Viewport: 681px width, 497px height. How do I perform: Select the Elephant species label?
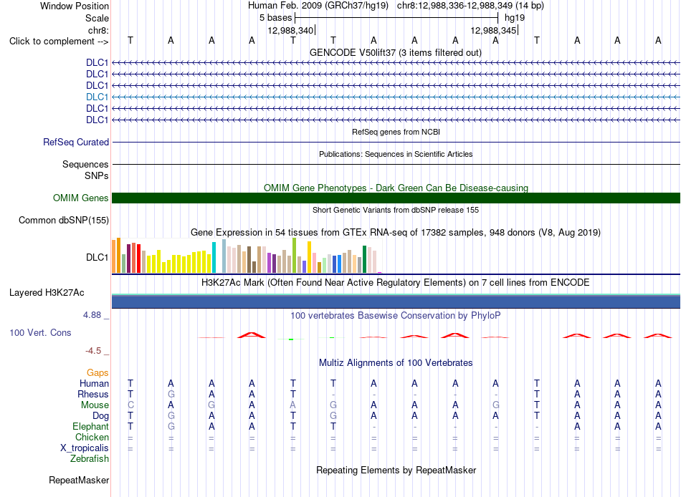pos(91,426)
